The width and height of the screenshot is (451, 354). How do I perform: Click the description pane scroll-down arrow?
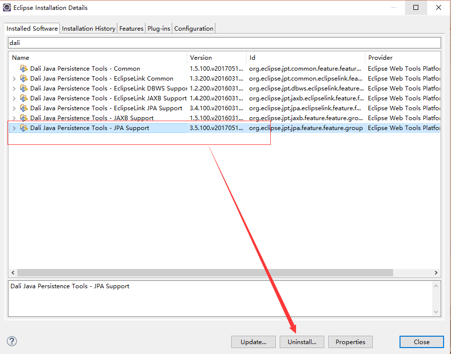tap(436, 312)
